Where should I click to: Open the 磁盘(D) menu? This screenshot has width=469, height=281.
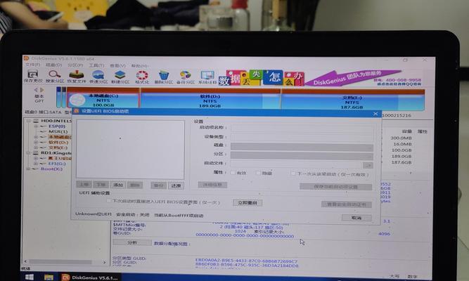(x=54, y=65)
